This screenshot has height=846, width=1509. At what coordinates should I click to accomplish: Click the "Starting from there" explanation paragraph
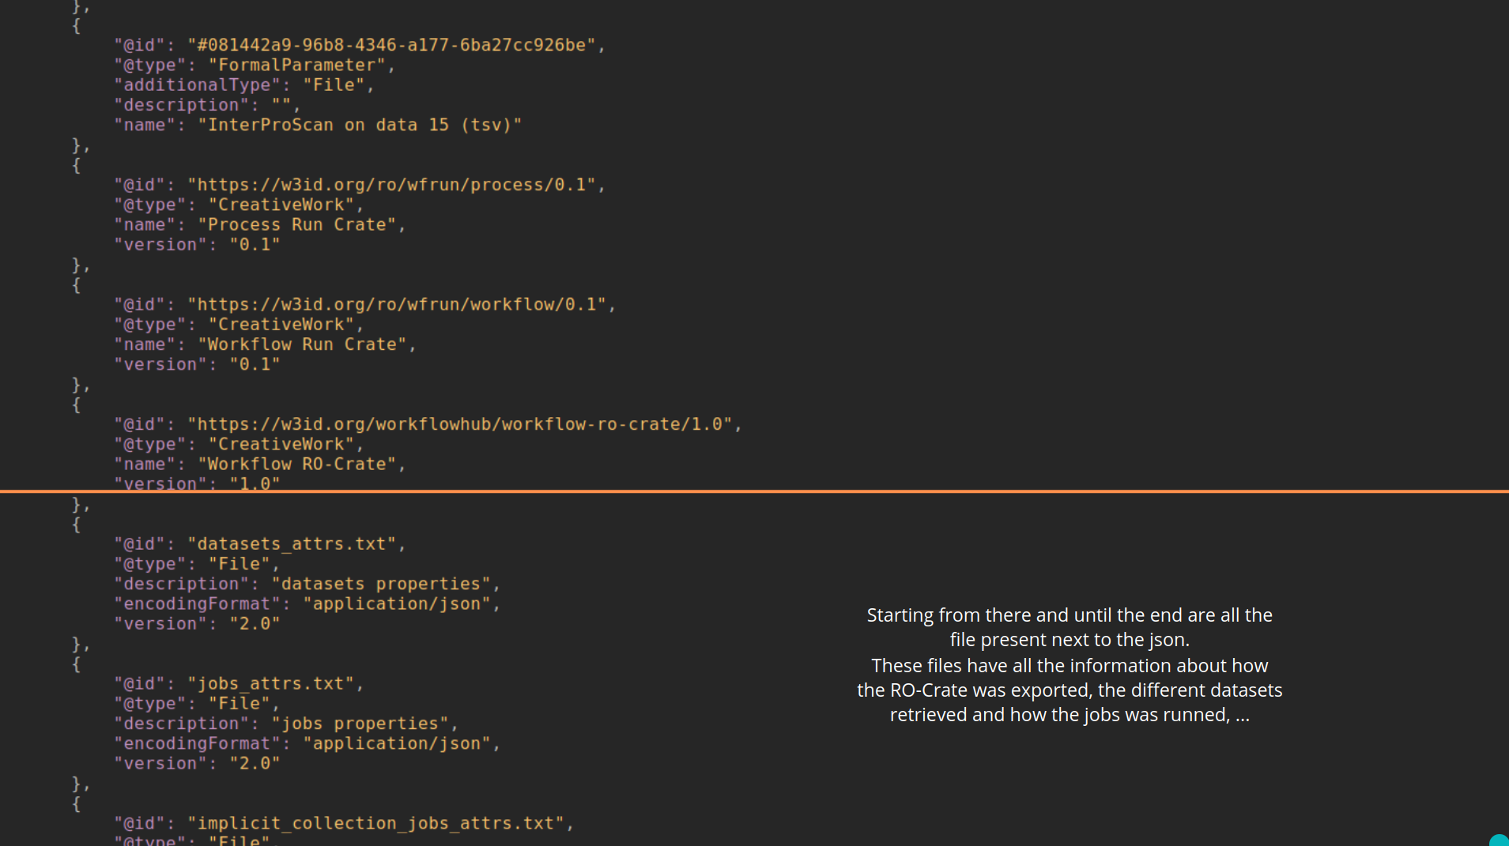pos(1070,664)
